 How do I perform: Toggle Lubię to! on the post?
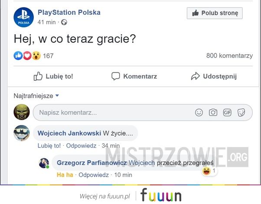coord(53,76)
